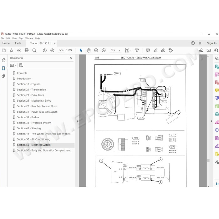Open the Help menu

(x=38, y=38)
